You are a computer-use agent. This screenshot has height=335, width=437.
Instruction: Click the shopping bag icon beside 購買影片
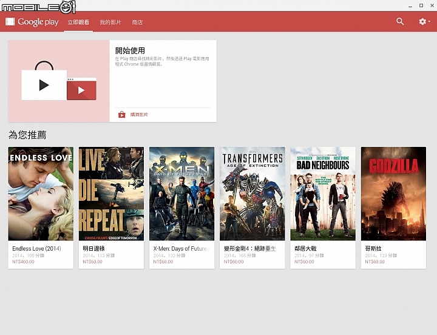pos(122,115)
